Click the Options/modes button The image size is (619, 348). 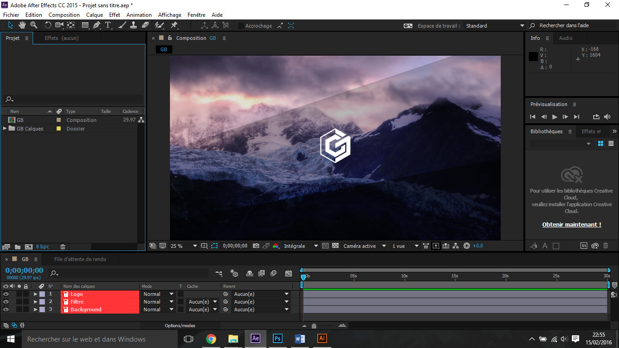tap(180, 326)
